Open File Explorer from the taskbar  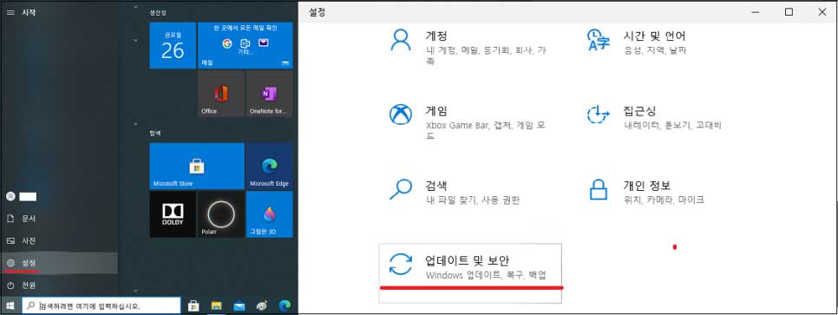217,306
